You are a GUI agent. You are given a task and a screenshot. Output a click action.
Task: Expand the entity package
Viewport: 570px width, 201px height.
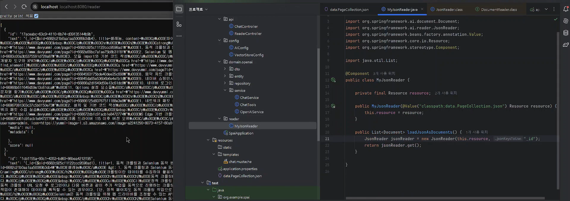pyautogui.click(x=225, y=76)
